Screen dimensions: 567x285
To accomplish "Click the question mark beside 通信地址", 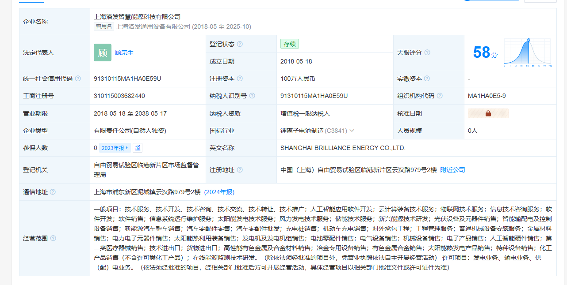I will coord(53,192).
